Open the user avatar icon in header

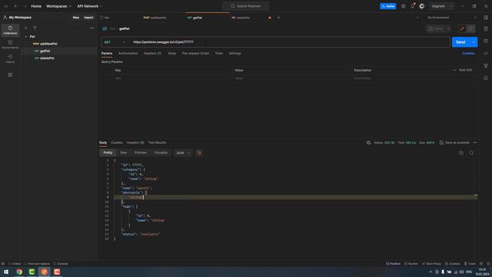point(422,6)
